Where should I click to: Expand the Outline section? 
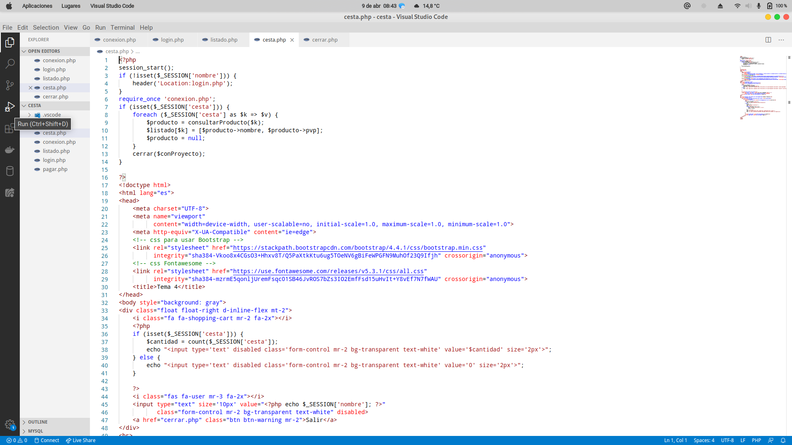[x=55, y=422]
